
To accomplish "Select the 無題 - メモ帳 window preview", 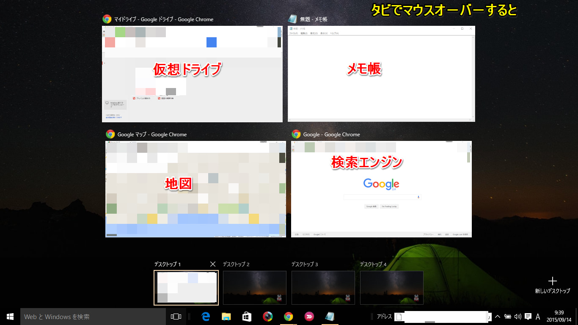I will pyautogui.click(x=381, y=74).
